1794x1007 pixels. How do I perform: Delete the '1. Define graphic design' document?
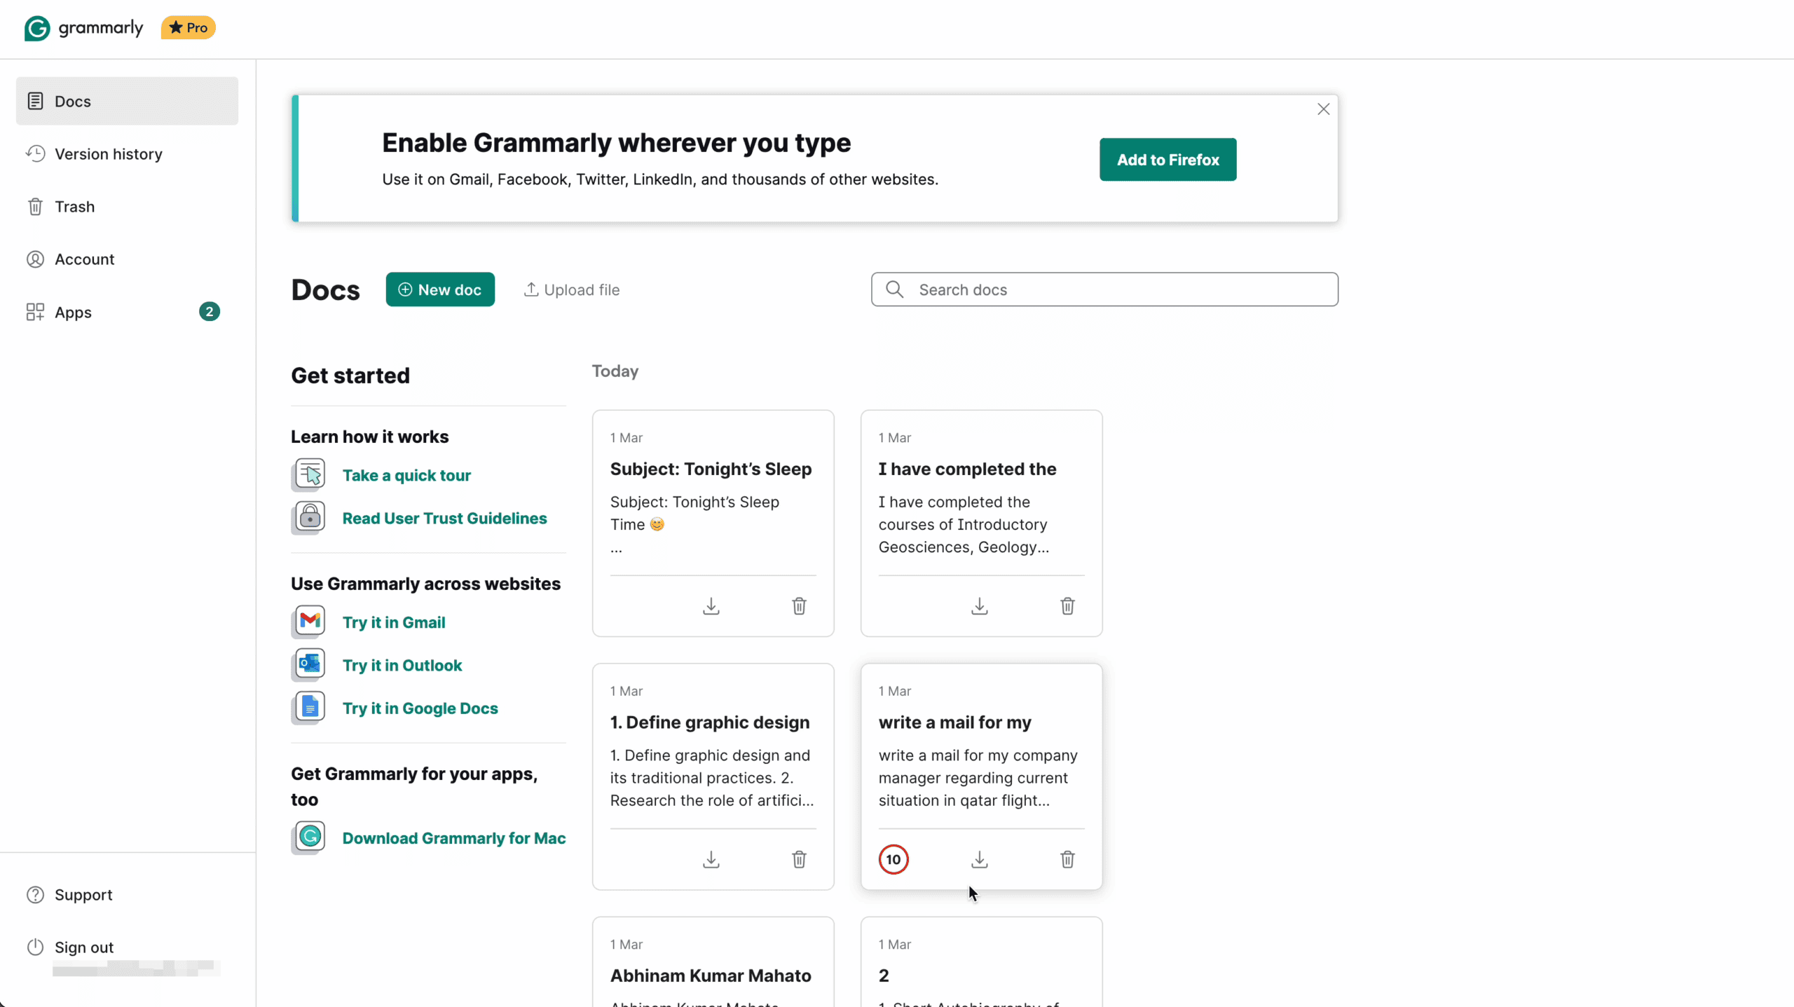799,859
